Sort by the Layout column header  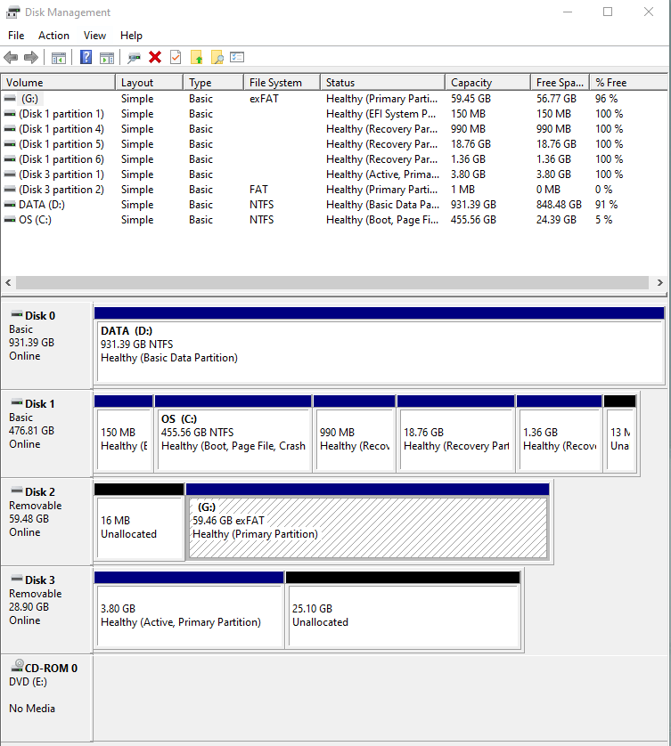(x=149, y=82)
